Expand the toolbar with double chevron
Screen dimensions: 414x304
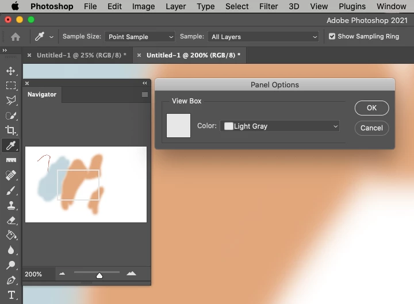tap(5, 50)
